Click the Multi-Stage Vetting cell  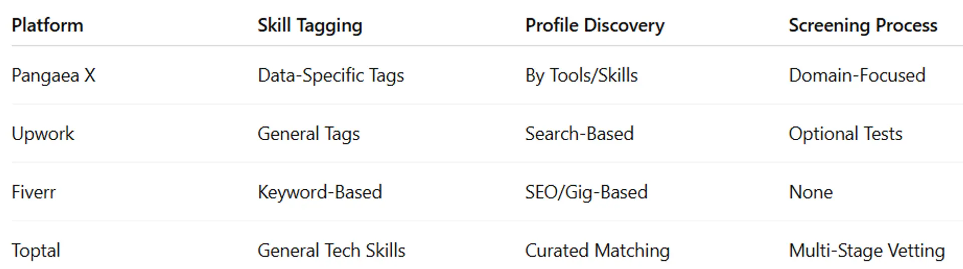click(x=866, y=250)
